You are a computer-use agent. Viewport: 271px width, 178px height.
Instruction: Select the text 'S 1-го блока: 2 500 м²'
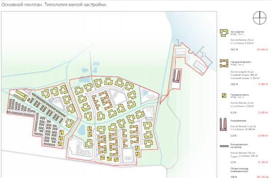tap(242, 106)
